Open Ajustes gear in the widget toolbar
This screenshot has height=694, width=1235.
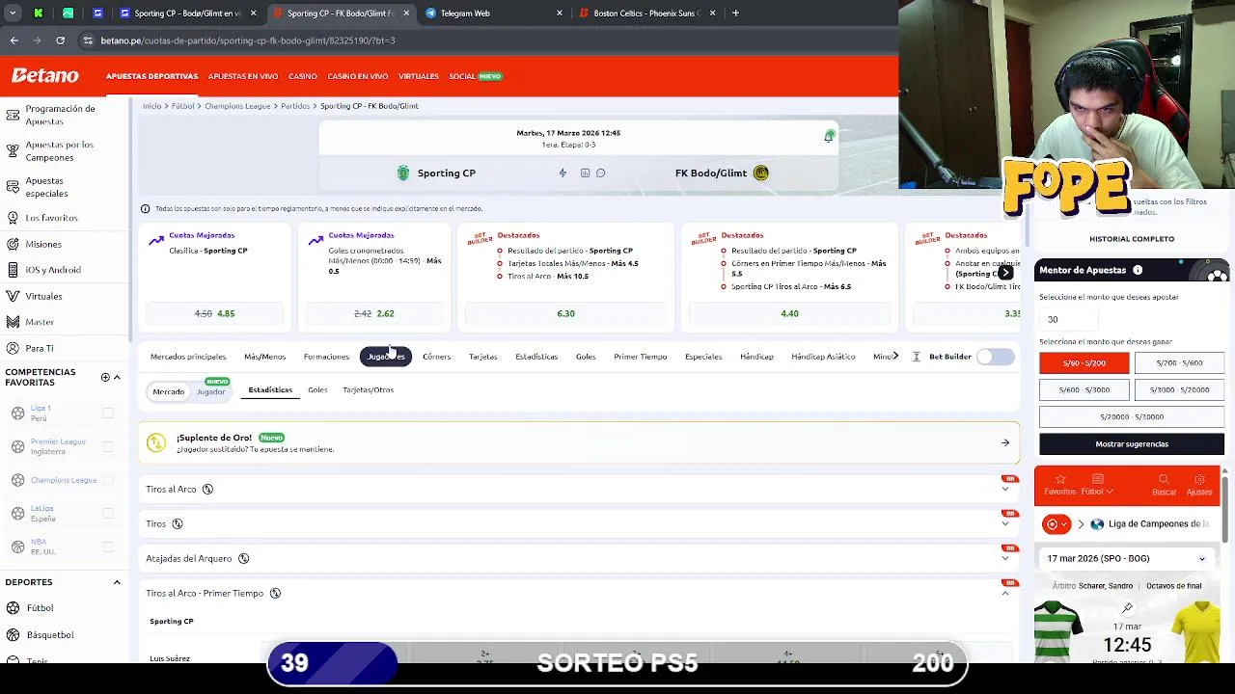point(1199,485)
